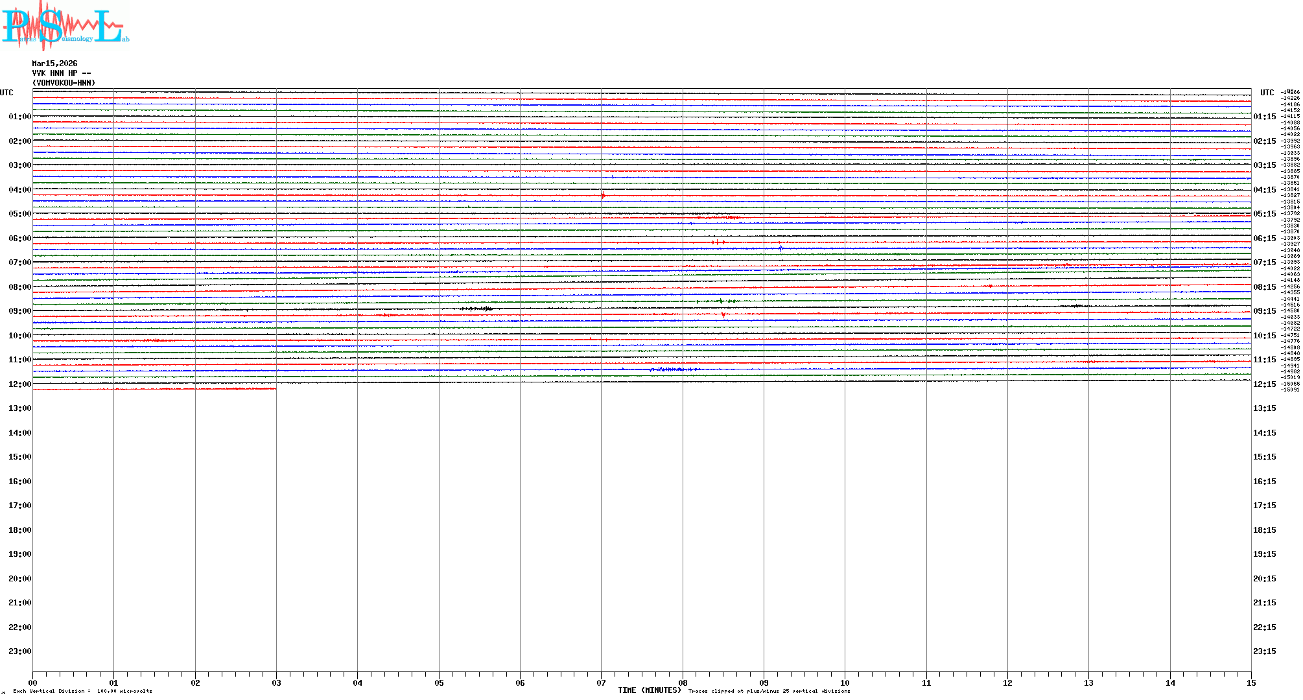Click the TIME (MINUTES) axis title
Image resolution: width=1303 pixels, height=700 pixels.
(649, 690)
